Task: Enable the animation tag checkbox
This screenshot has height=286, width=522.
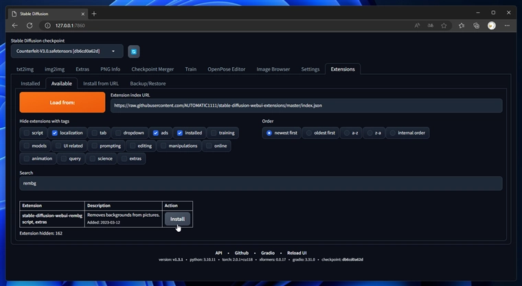Action: click(27, 158)
